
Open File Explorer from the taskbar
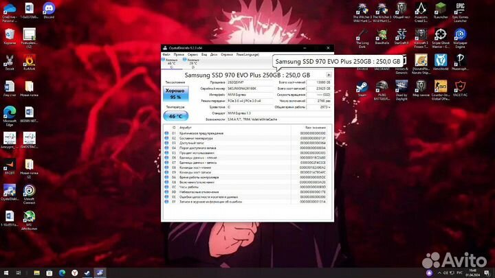(36, 273)
